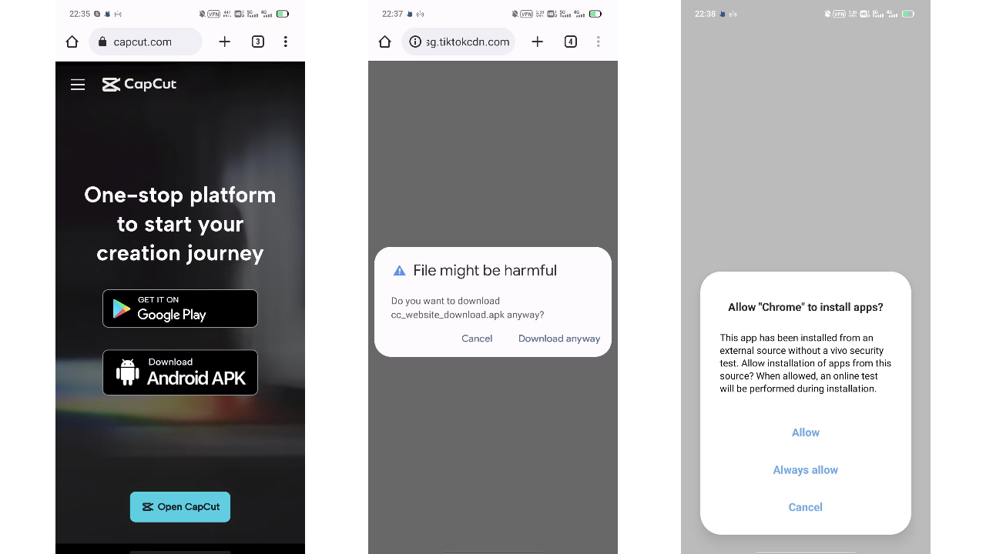Tap Download anyway for the APK file
The height and width of the screenshot is (554, 986).
pyautogui.click(x=559, y=339)
